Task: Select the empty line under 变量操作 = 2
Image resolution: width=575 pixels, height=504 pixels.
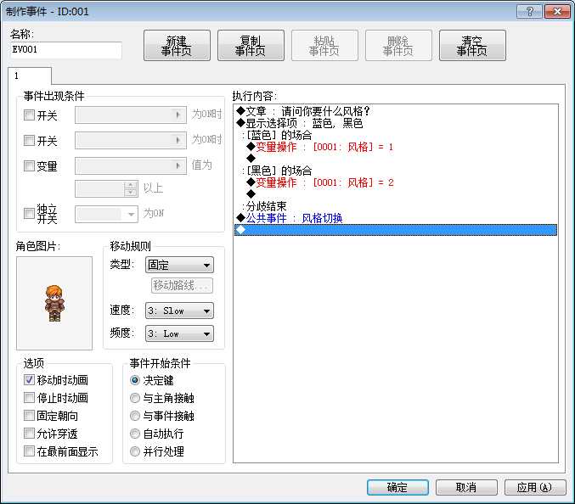Action: 396,194
